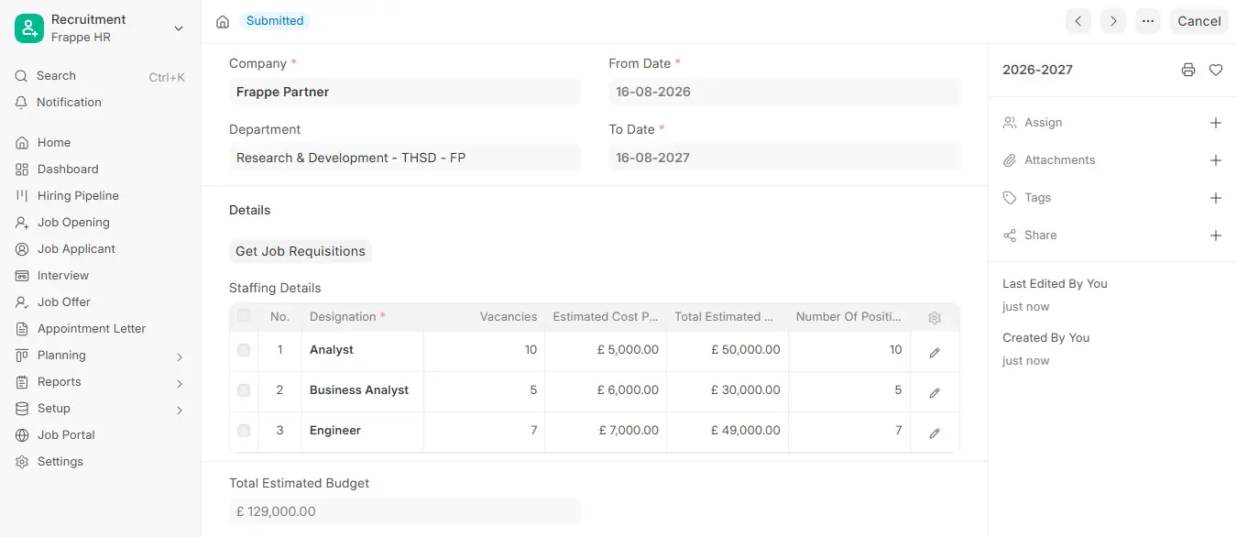The width and height of the screenshot is (1237, 537).
Task: Open the workspace switcher chevron beside Recruitment
Action: 179,28
